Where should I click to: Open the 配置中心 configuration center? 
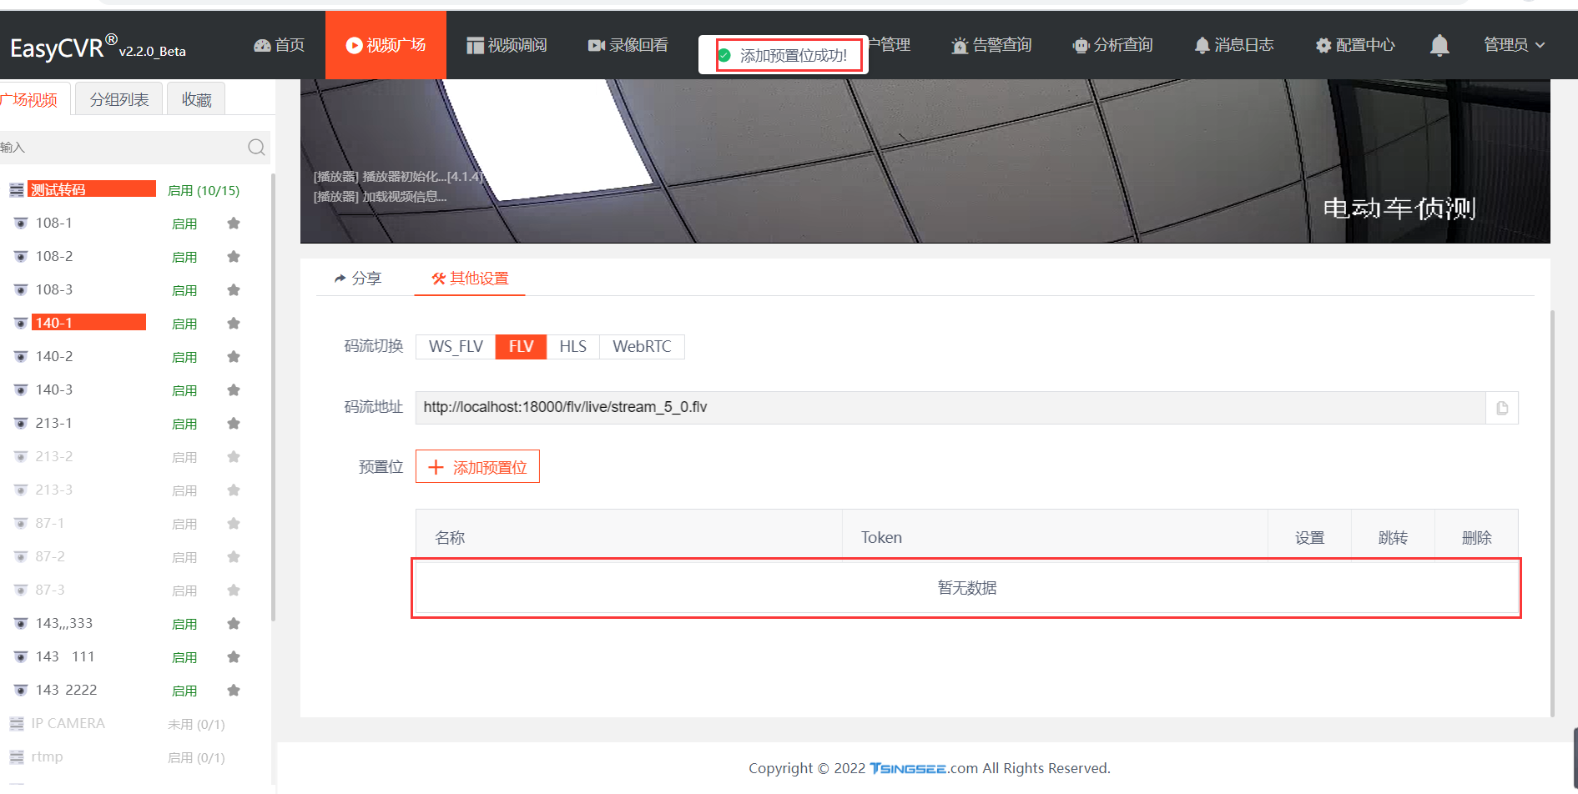click(x=1354, y=45)
